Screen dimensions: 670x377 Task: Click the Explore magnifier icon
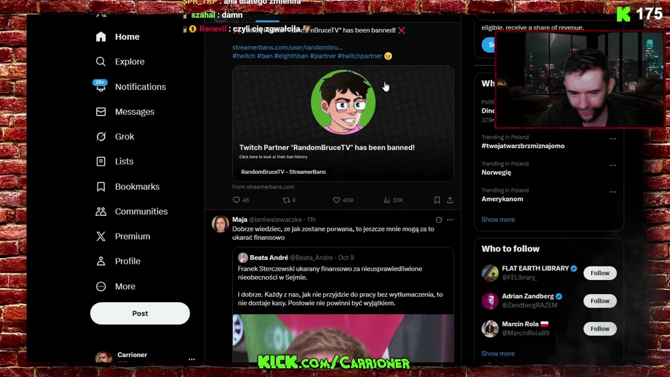click(101, 62)
